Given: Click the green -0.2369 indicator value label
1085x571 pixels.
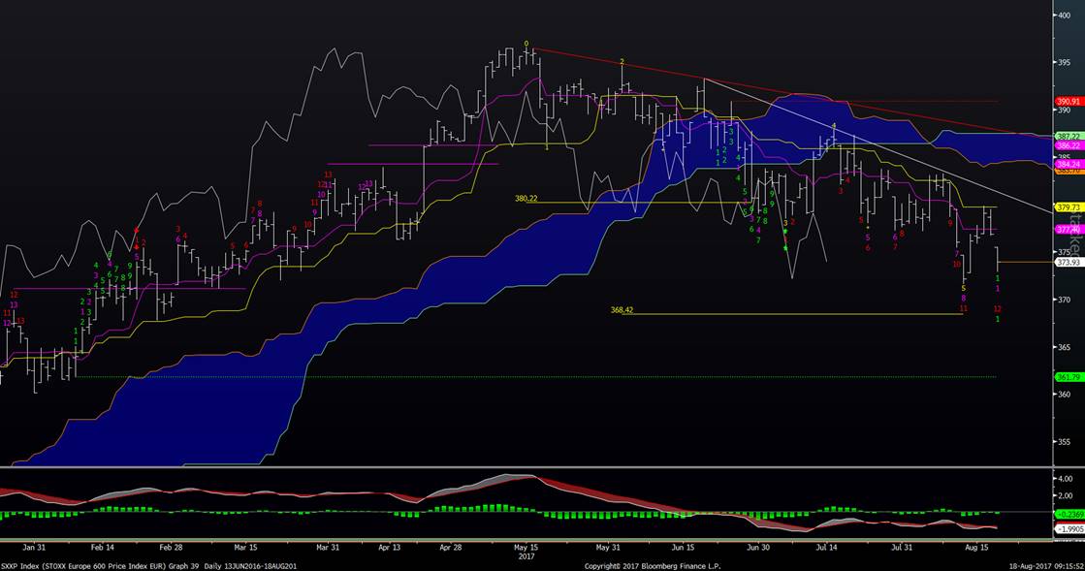Looking at the screenshot, I should 1069,514.
